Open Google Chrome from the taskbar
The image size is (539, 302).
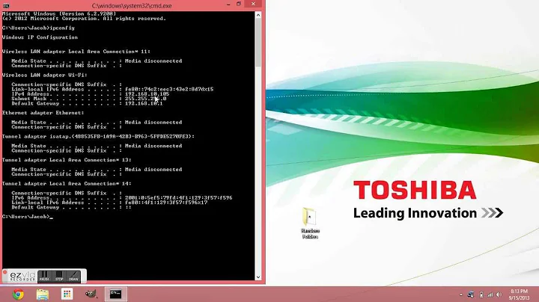[18, 295]
